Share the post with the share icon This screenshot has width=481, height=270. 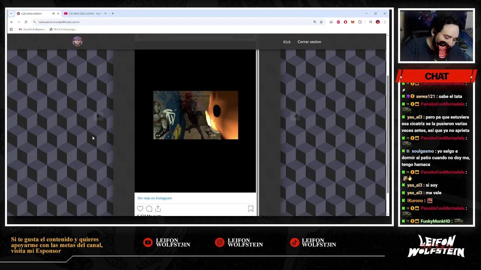click(158, 209)
